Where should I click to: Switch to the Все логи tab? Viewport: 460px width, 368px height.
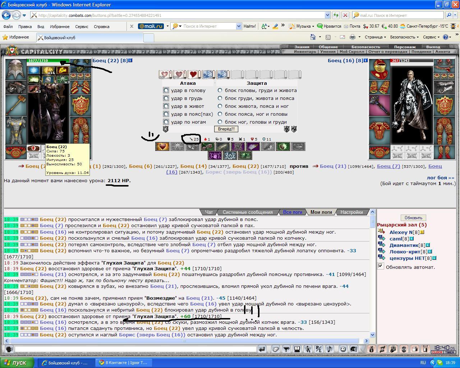[293, 212]
